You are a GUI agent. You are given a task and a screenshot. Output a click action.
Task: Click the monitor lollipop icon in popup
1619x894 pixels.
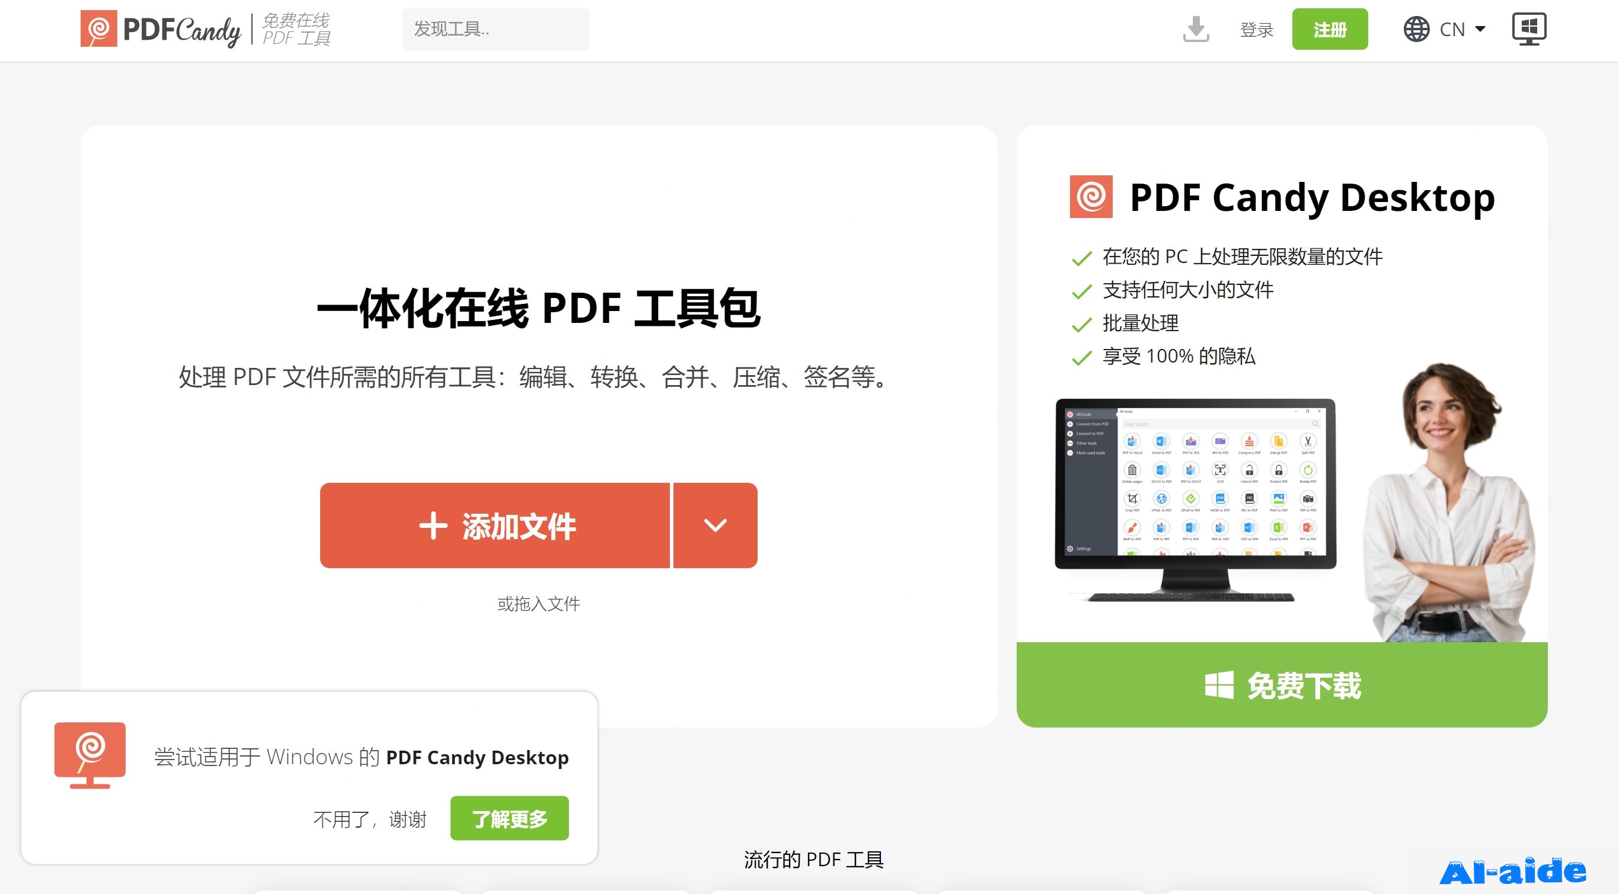[x=90, y=755]
